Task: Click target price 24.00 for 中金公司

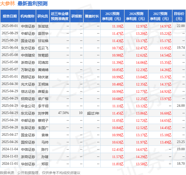Action: click(x=181, y=105)
